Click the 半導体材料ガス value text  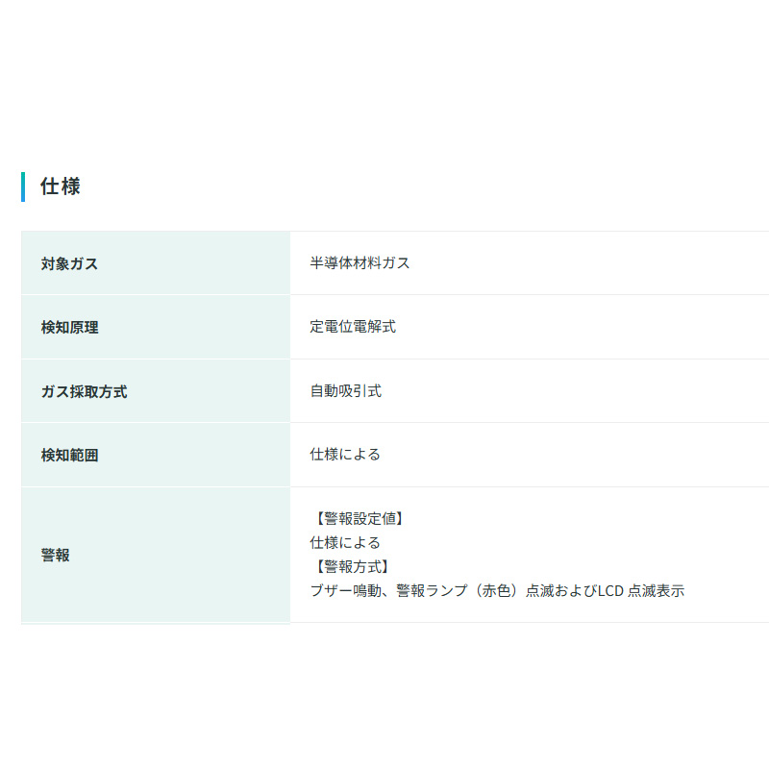pos(360,262)
